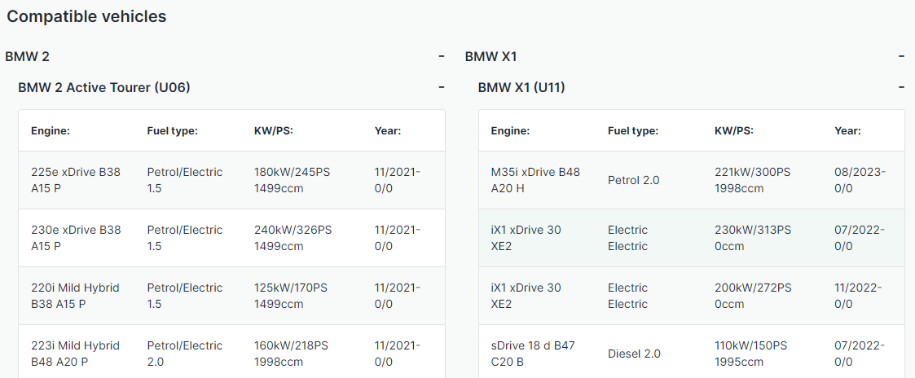Click Petrol/Electric 1.5 in 230e row

(x=185, y=238)
